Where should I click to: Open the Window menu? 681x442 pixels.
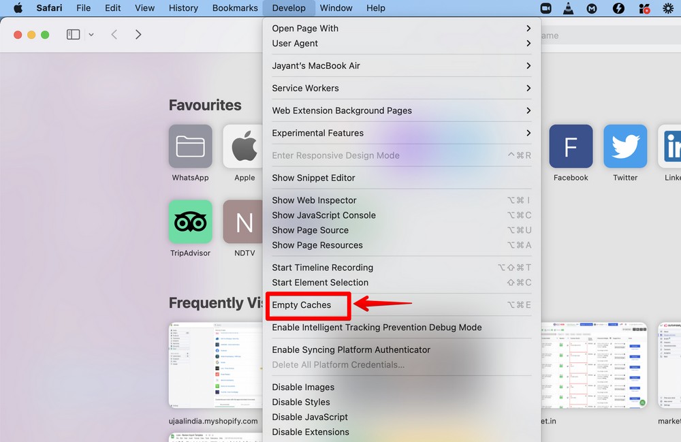point(336,7)
